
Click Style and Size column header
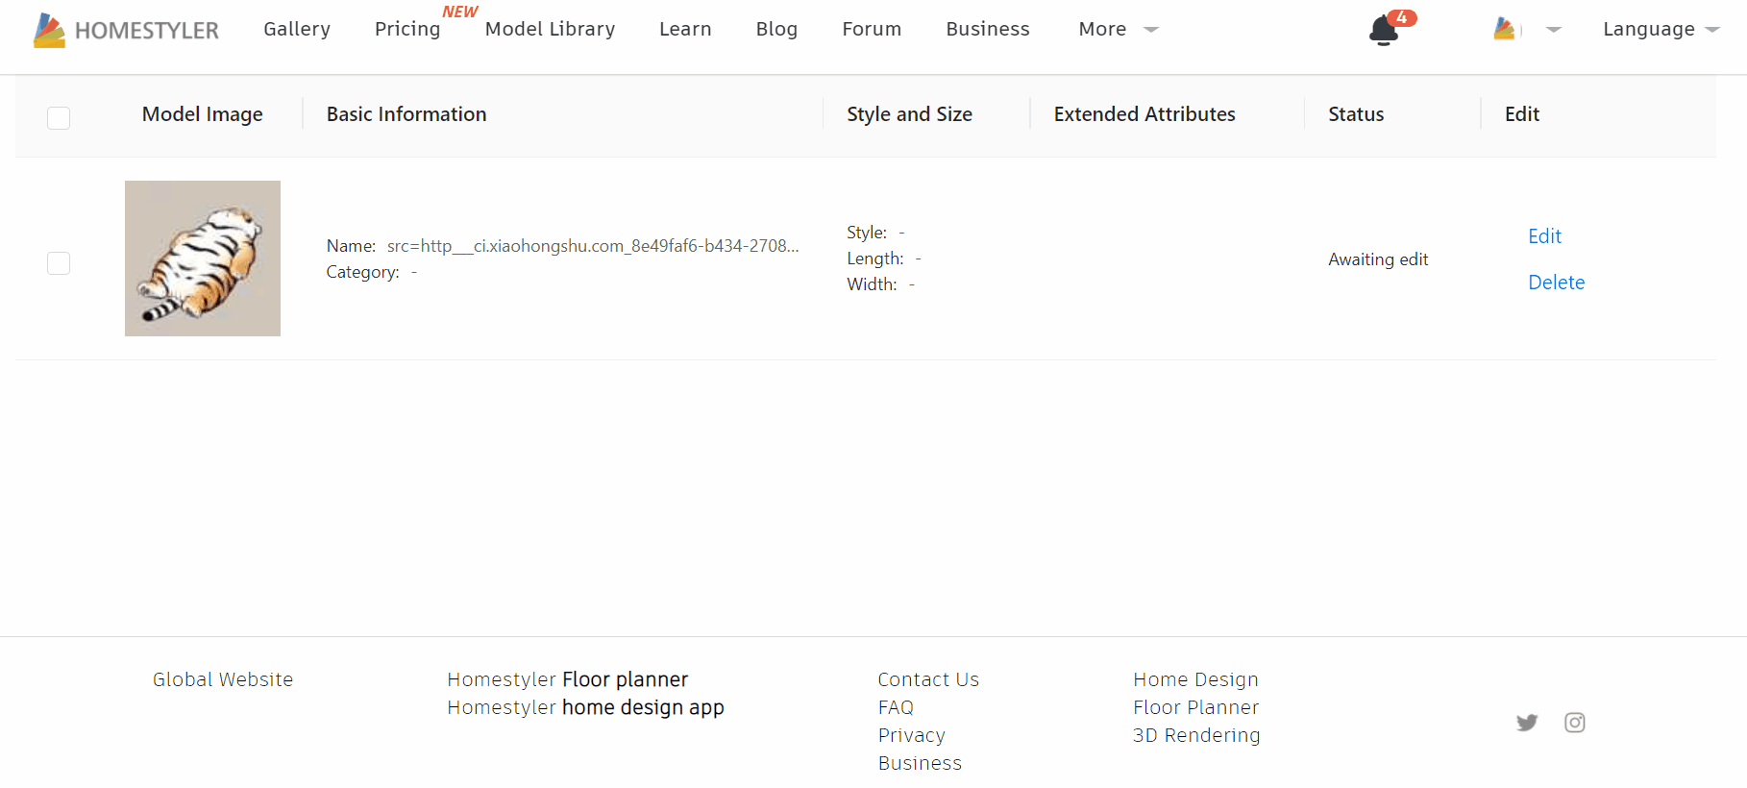[909, 114]
